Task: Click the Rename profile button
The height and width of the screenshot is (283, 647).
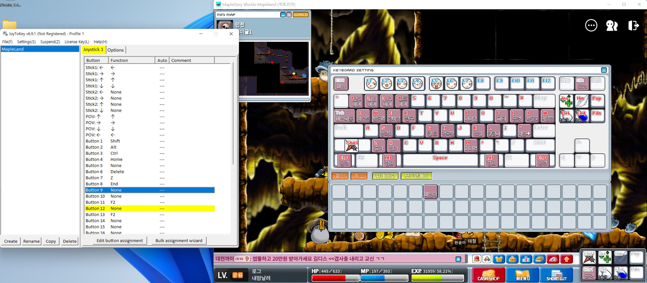Action: [32, 241]
